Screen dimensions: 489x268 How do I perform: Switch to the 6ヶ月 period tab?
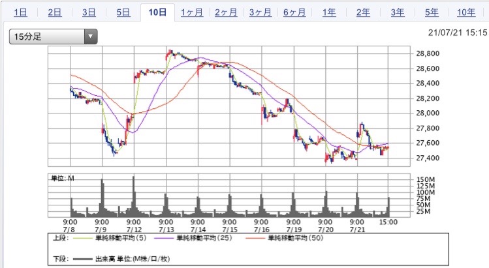(x=294, y=12)
